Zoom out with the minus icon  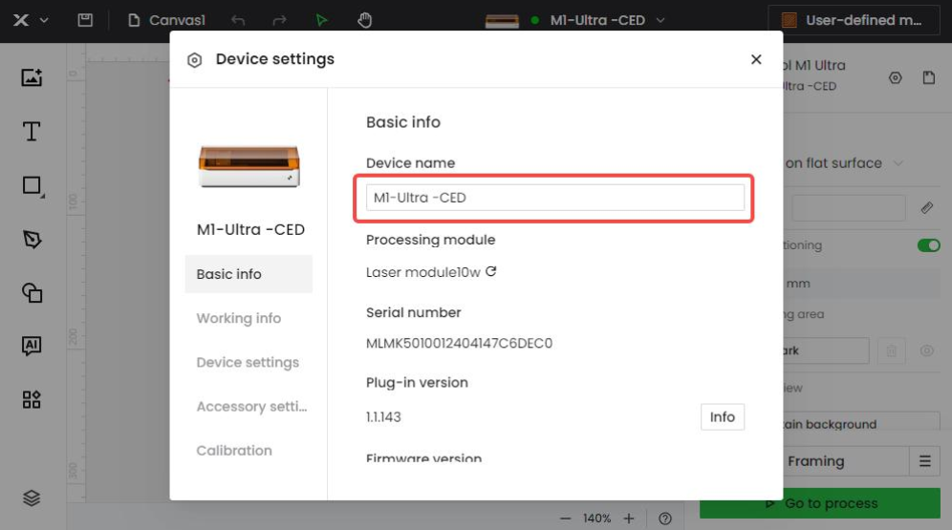tap(565, 519)
